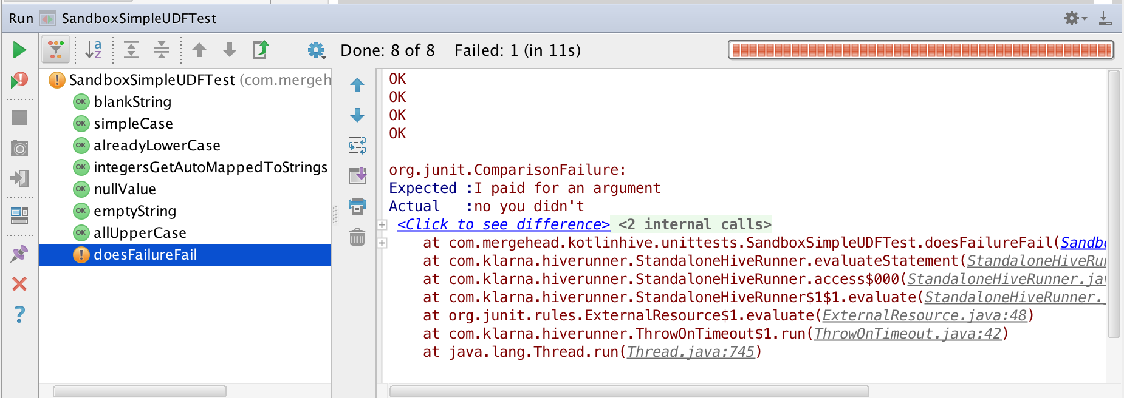The width and height of the screenshot is (1124, 398).
Task: Click the Export Test Results icon
Action: [x=261, y=50]
